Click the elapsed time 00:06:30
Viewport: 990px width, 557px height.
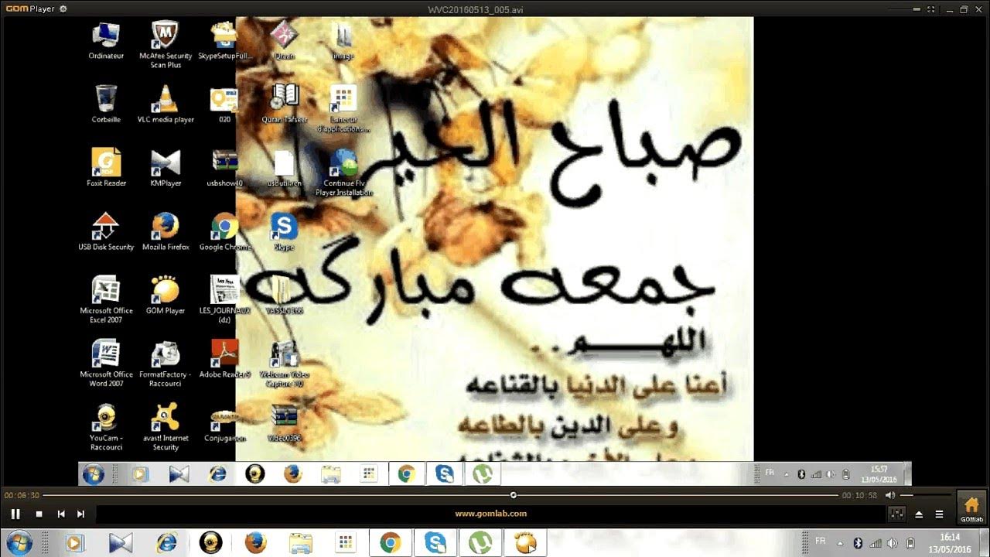[22, 495]
